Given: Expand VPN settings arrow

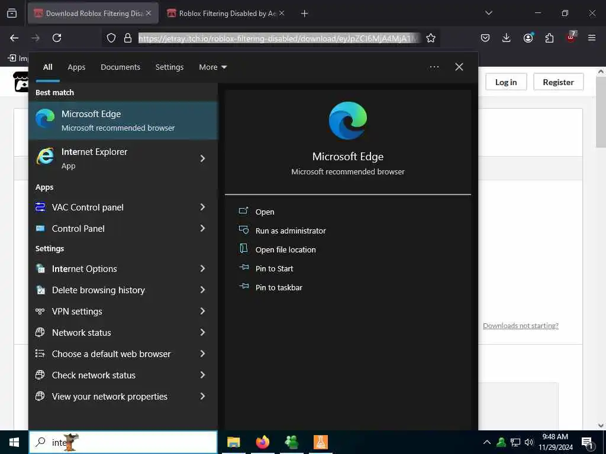Looking at the screenshot, I should pyautogui.click(x=202, y=311).
